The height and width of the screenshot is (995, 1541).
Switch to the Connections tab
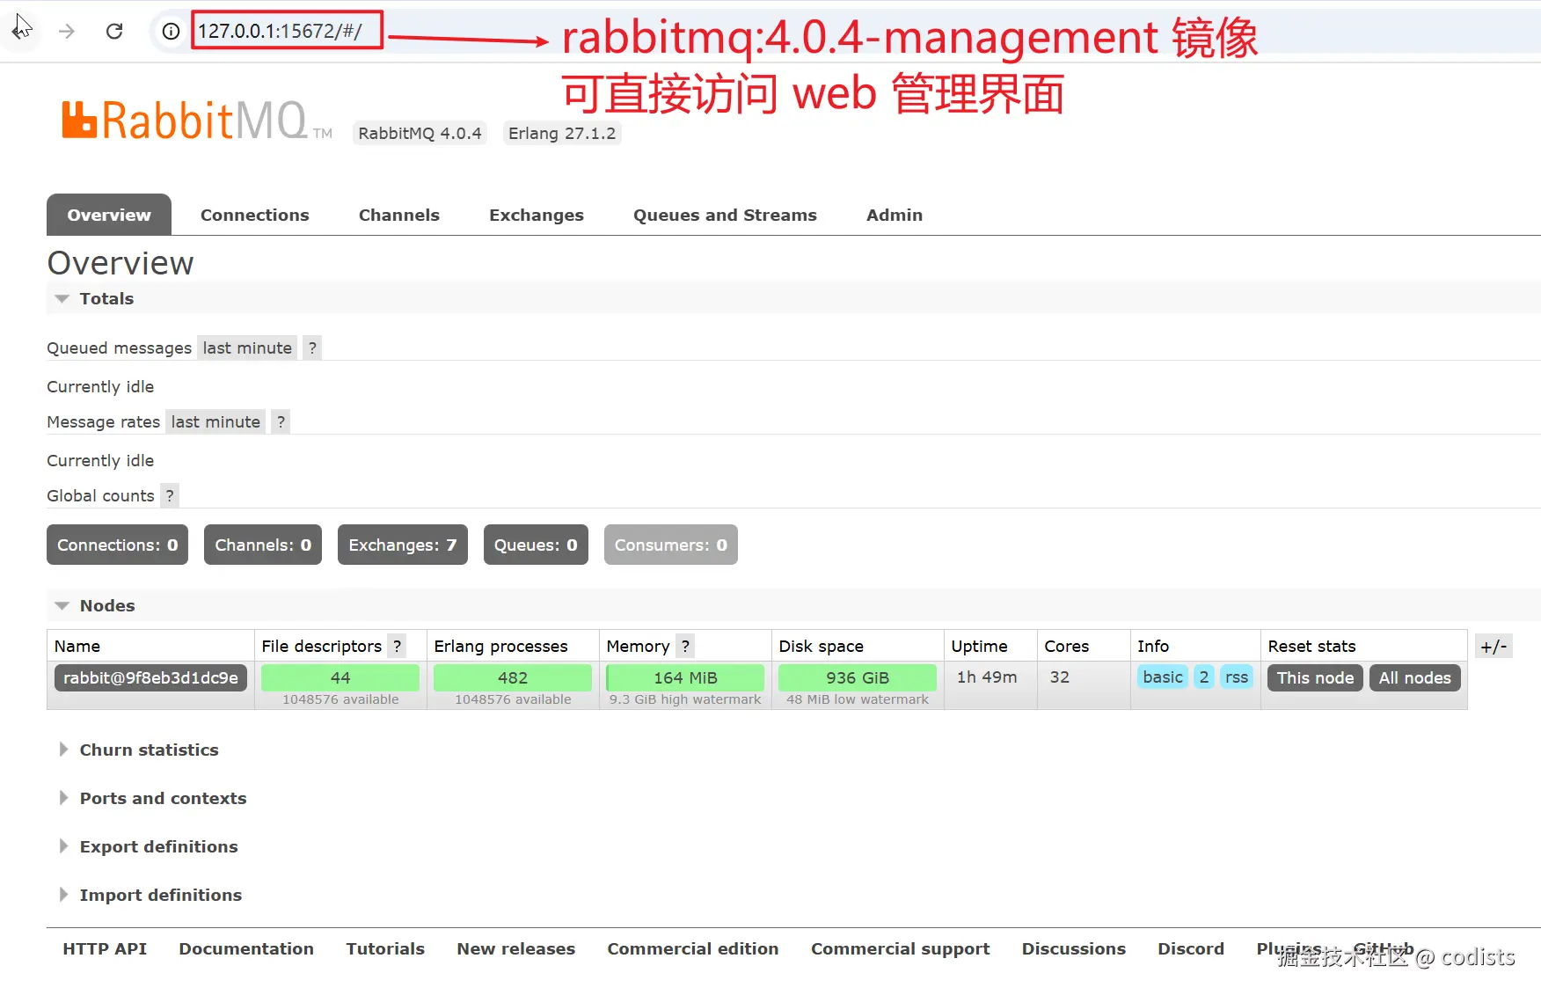(255, 216)
